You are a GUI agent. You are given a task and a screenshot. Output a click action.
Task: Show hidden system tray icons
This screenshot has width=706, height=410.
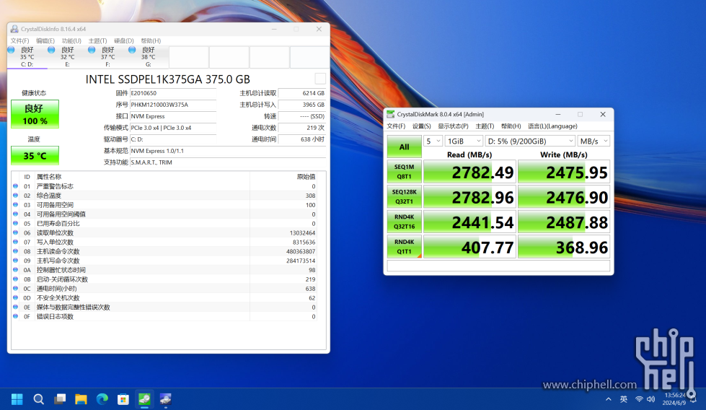[x=609, y=399]
